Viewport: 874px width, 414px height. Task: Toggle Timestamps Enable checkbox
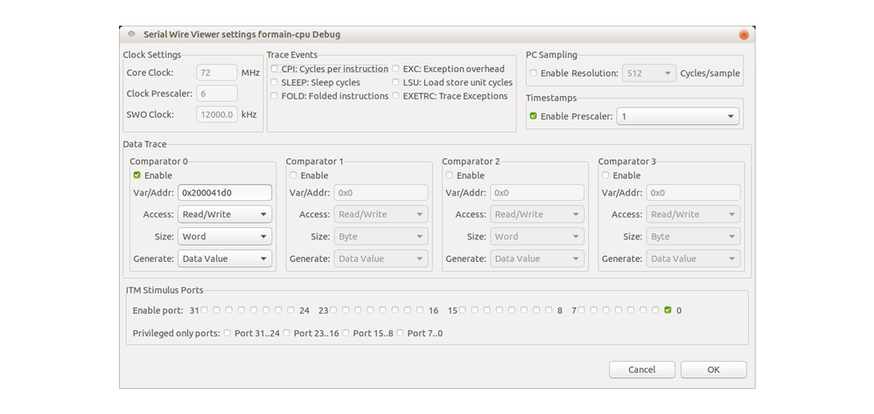pyautogui.click(x=534, y=116)
